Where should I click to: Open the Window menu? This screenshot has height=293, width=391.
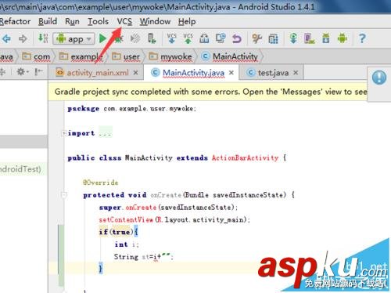[155, 21]
